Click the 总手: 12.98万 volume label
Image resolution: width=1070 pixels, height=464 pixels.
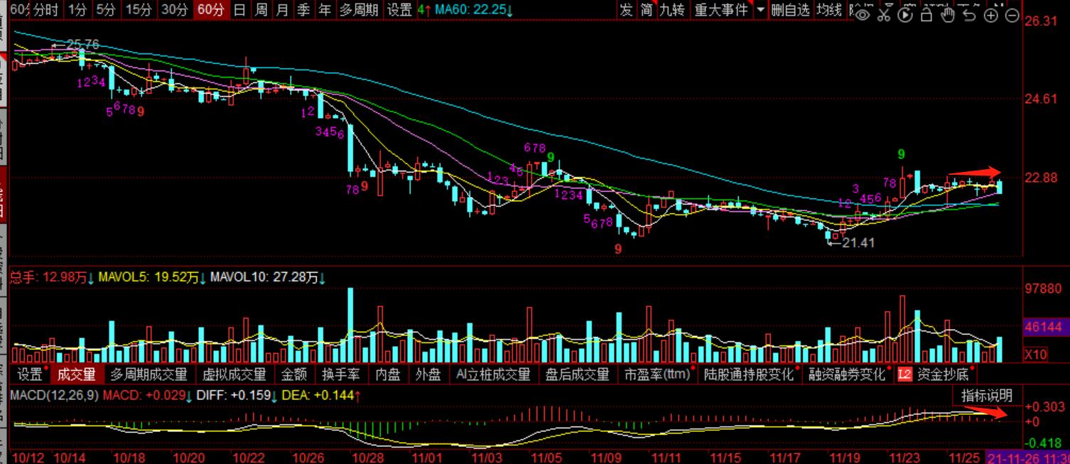(x=51, y=277)
